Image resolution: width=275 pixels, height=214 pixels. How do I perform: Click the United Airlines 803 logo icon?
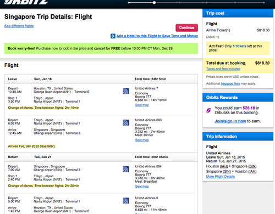(x=126, y=122)
